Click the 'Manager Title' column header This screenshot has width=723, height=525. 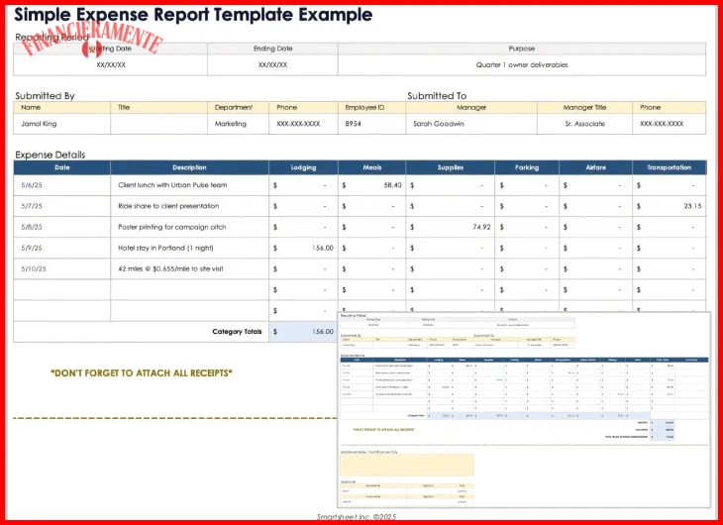584,108
